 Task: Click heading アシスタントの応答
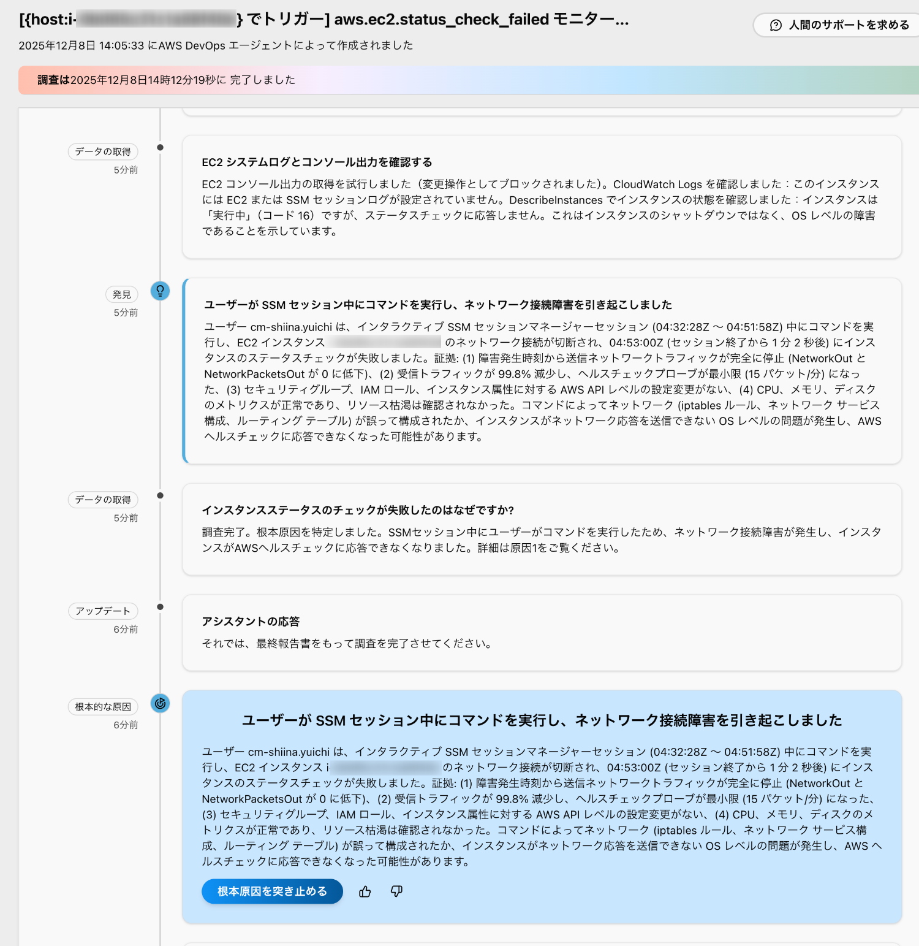(x=251, y=622)
